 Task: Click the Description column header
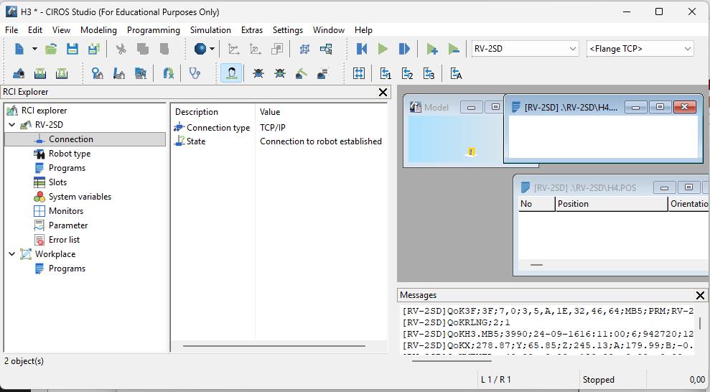(x=212, y=112)
